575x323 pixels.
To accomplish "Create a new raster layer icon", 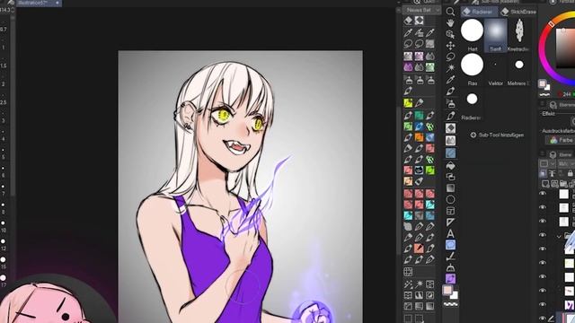I will click(x=545, y=184).
